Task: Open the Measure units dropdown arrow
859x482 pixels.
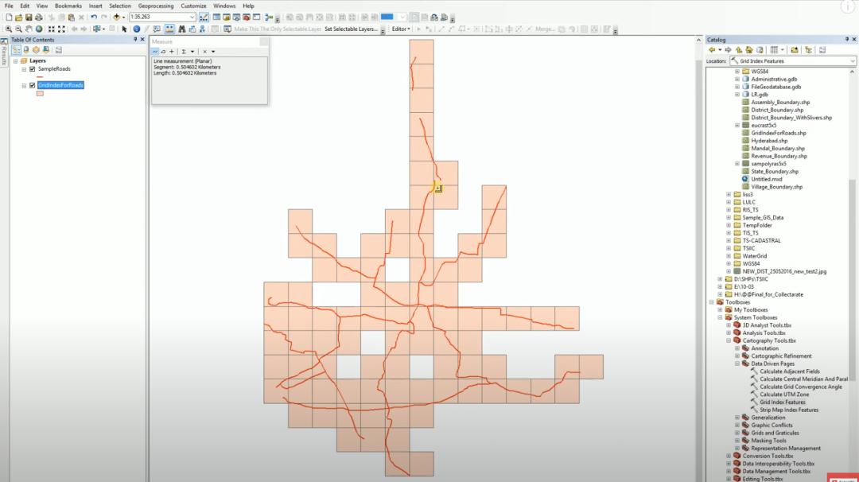Action: 192,52
